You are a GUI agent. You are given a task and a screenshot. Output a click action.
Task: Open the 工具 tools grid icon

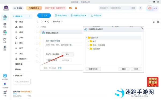5,94
